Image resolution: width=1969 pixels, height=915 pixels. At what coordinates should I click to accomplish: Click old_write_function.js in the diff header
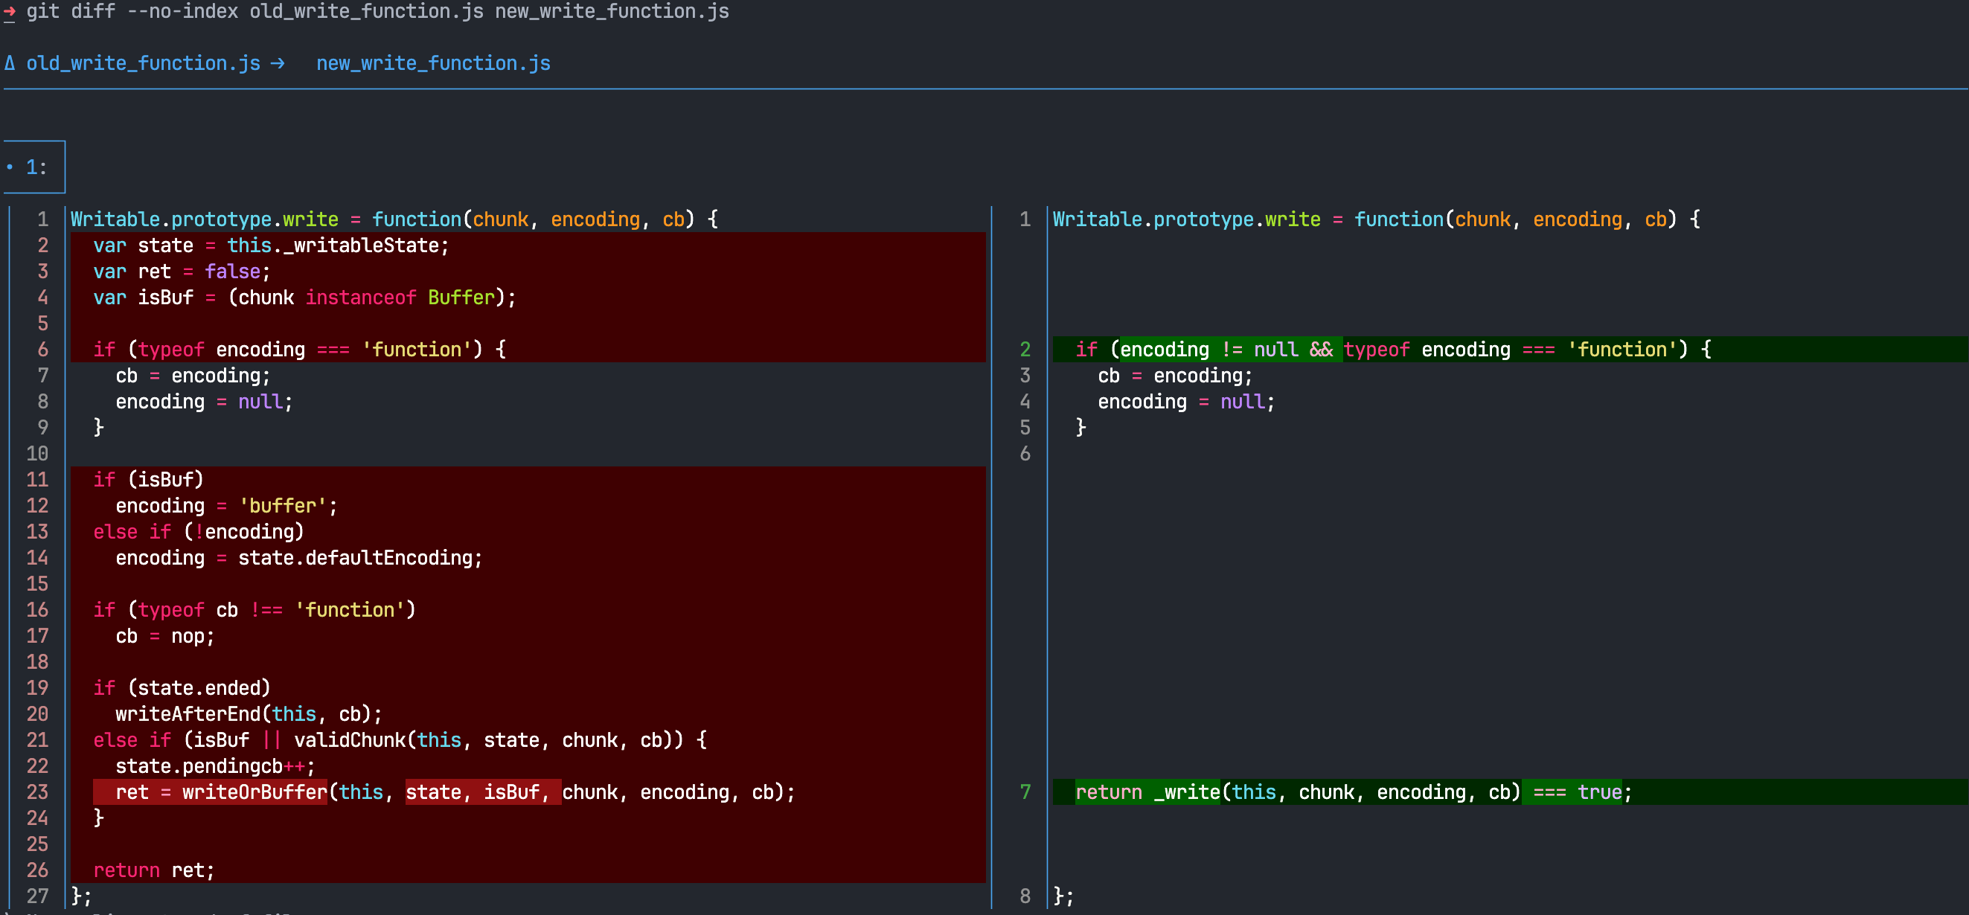click(143, 63)
